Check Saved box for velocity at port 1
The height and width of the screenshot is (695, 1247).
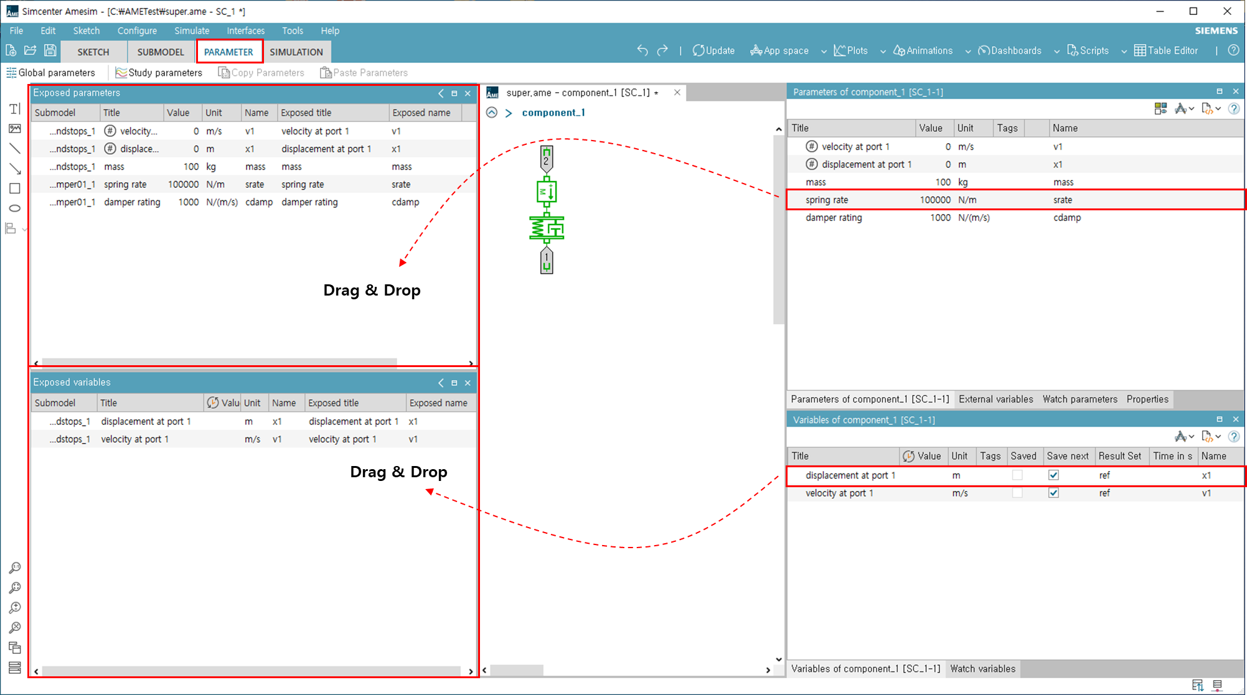point(1017,493)
